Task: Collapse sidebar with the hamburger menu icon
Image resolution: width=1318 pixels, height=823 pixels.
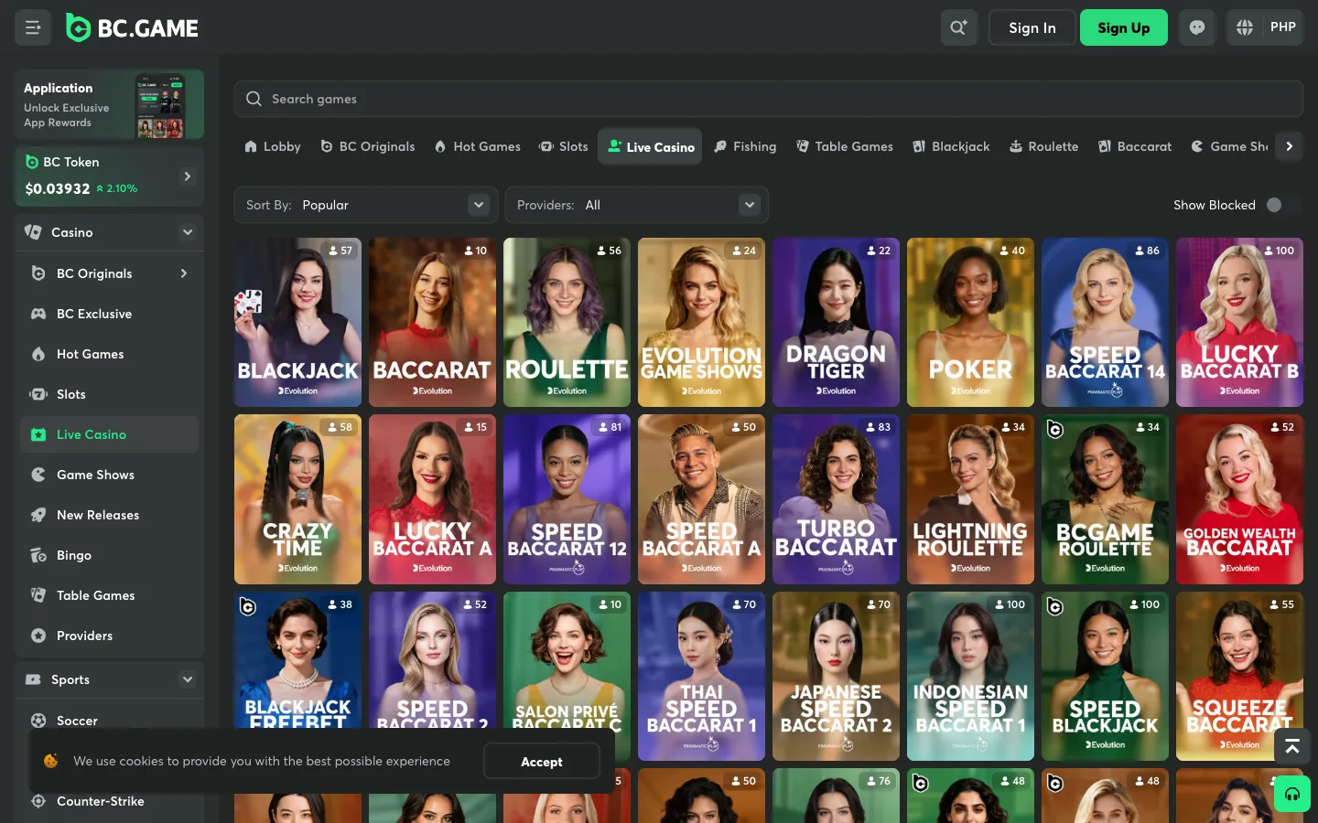Action: (x=33, y=27)
